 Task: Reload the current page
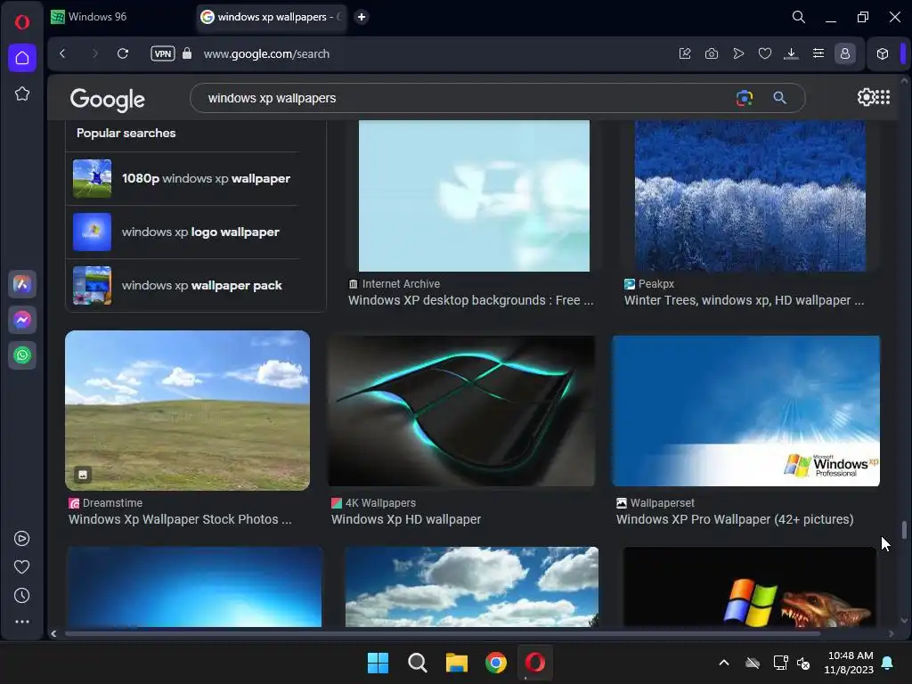(123, 53)
